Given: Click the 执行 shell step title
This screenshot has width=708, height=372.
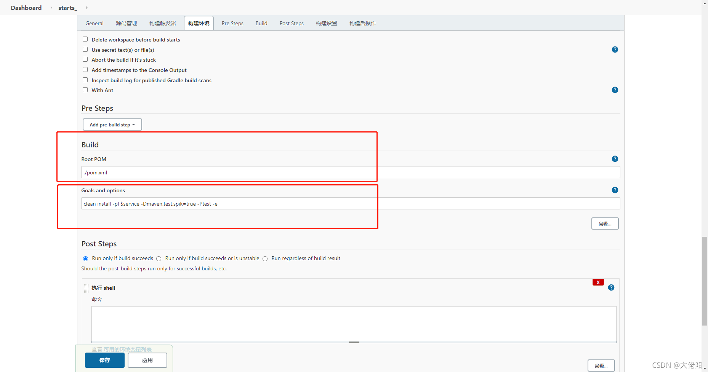Looking at the screenshot, I should (103, 288).
